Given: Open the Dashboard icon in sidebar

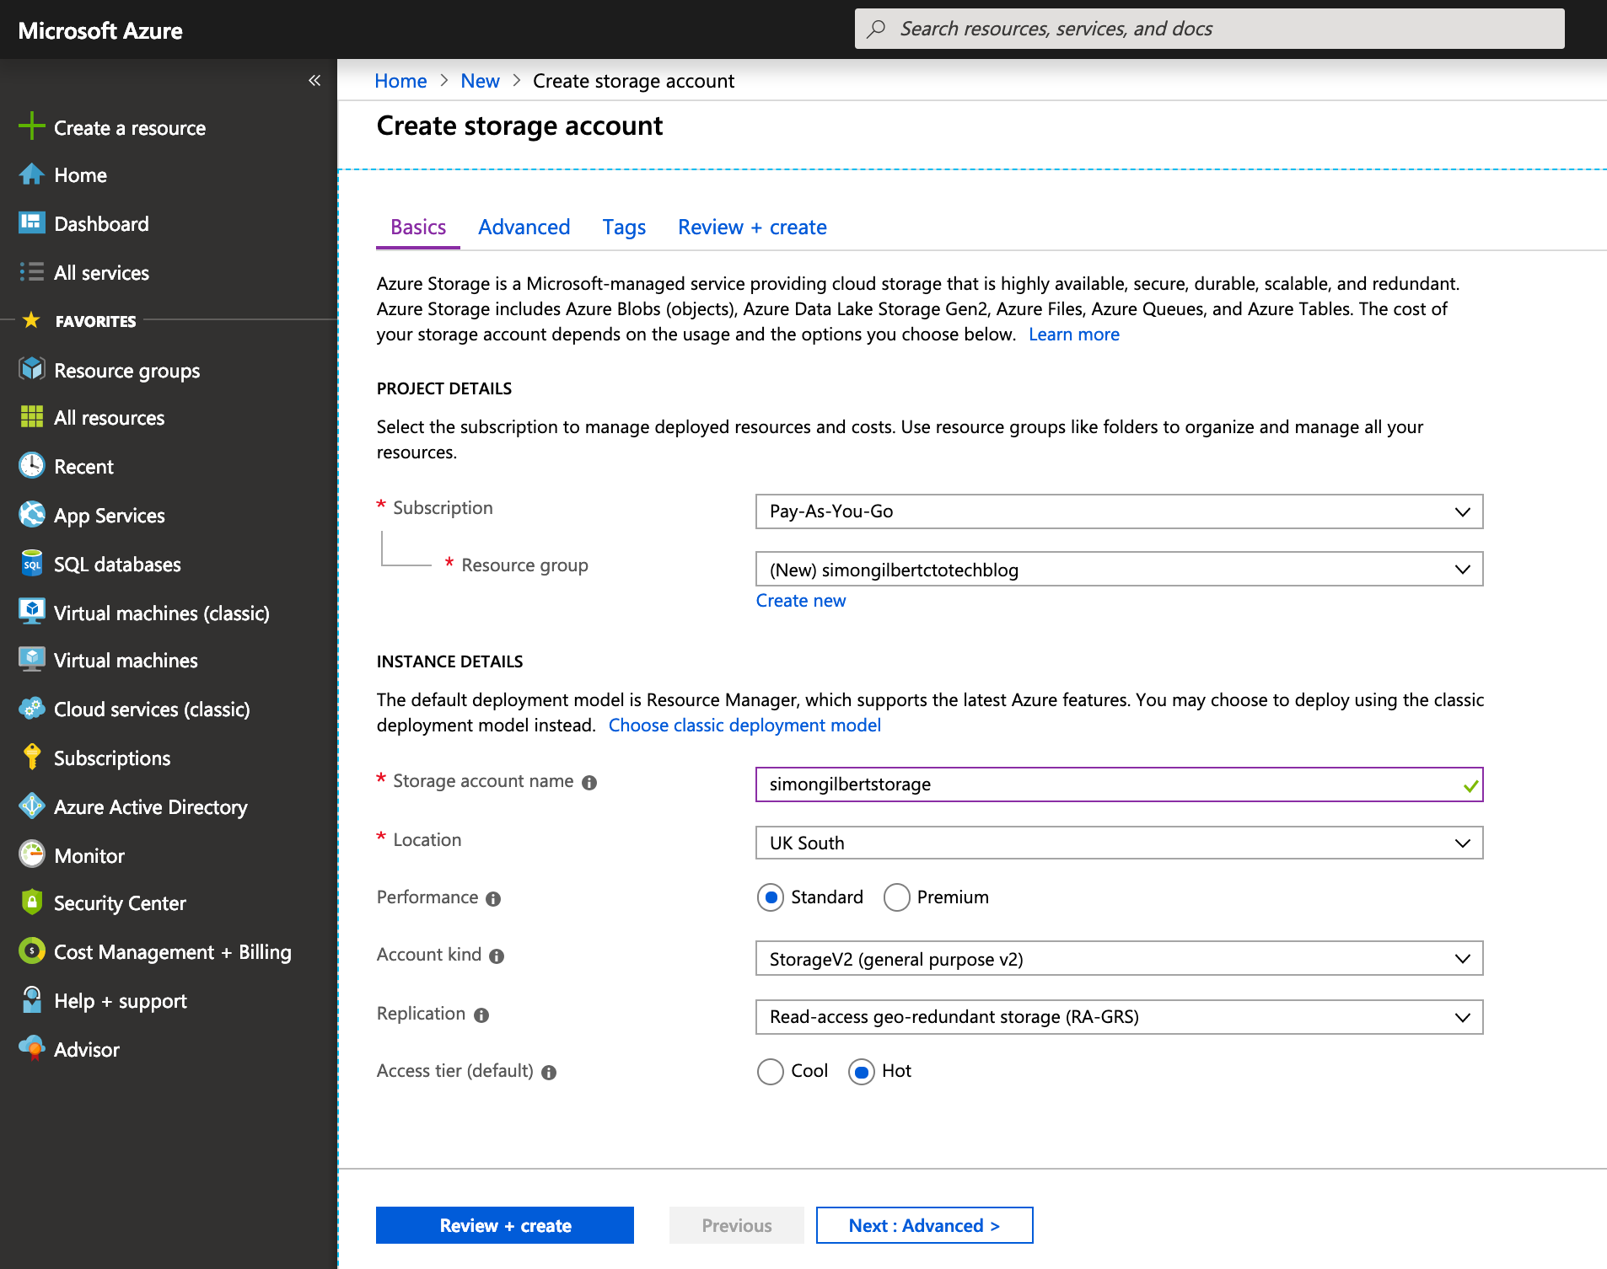Looking at the screenshot, I should 31,222.
